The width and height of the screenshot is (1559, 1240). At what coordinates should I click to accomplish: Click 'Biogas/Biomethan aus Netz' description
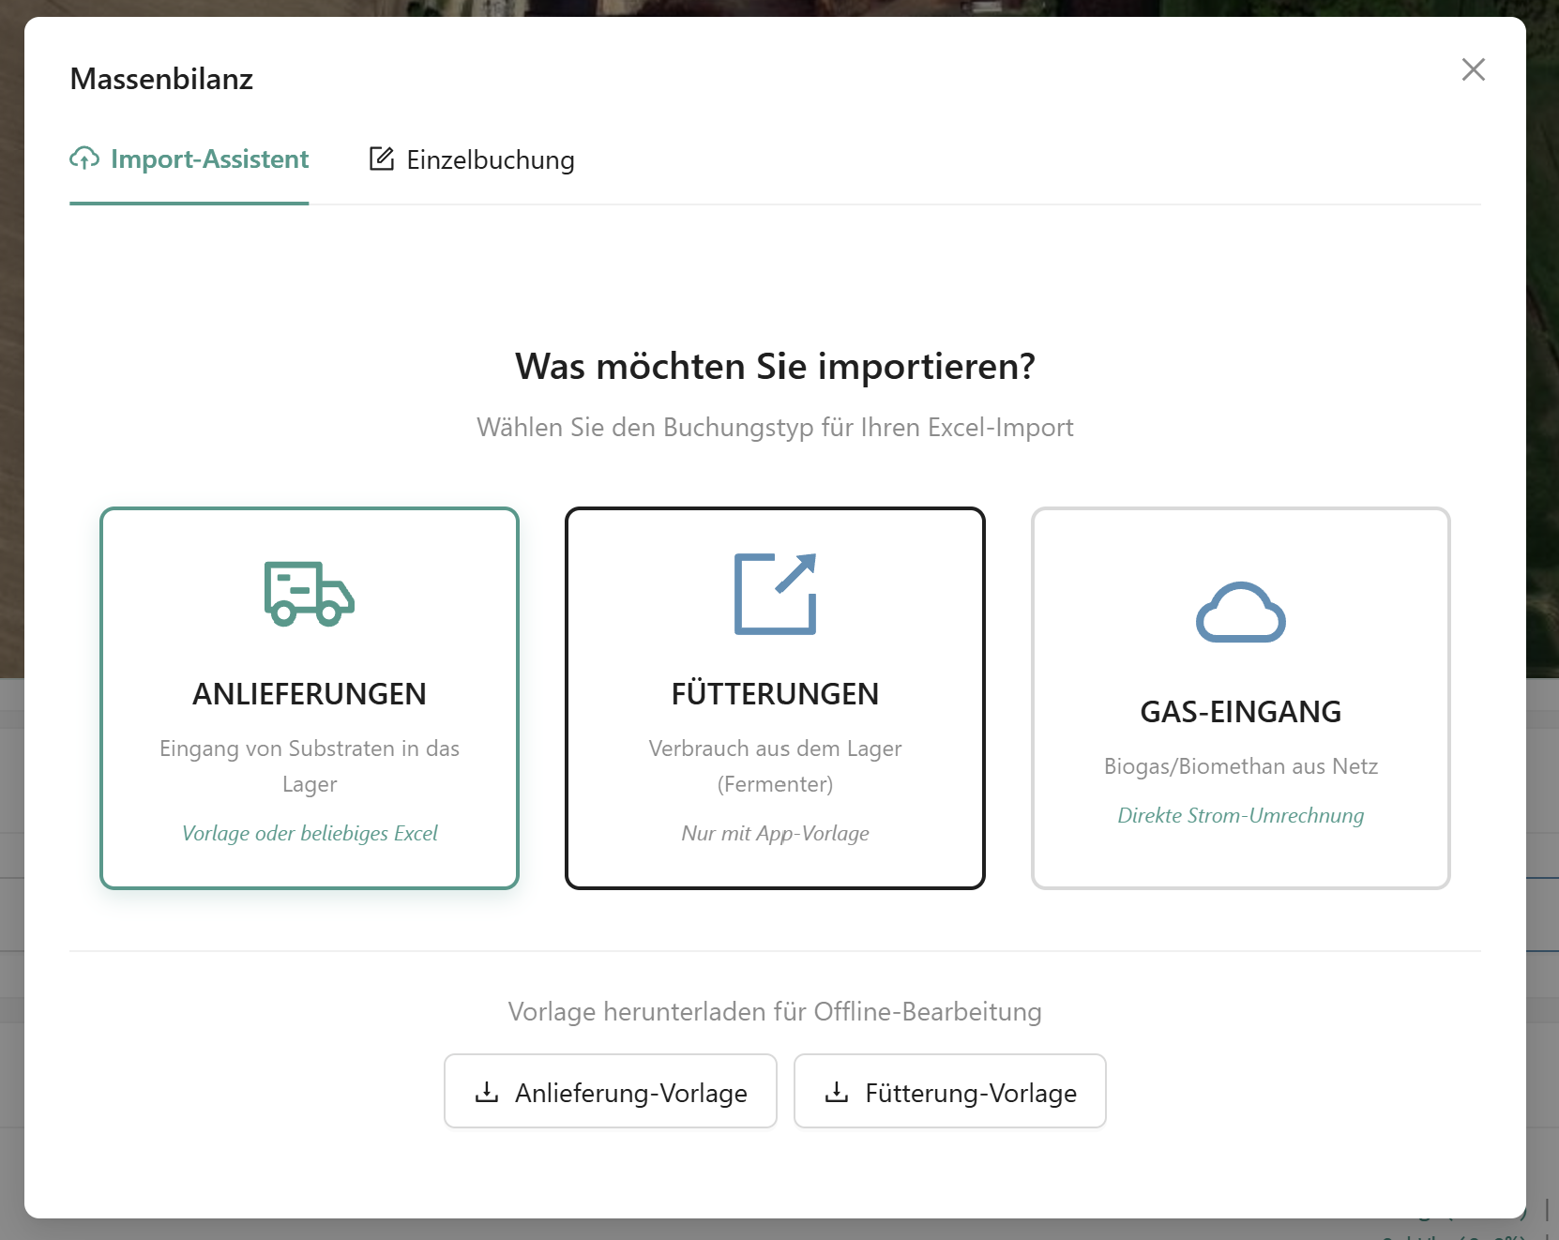1240,766
